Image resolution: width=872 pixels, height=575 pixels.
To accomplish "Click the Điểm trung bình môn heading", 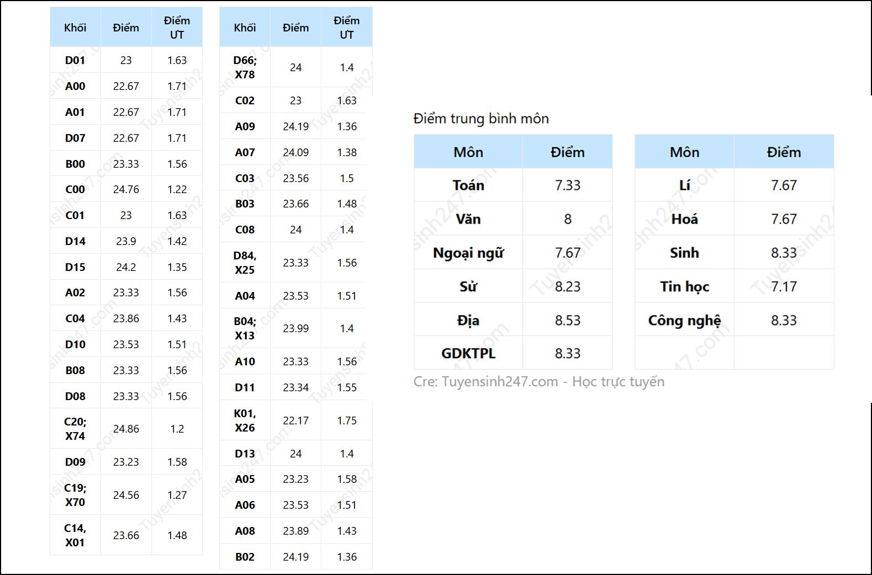I will click(x=481, y=119).
